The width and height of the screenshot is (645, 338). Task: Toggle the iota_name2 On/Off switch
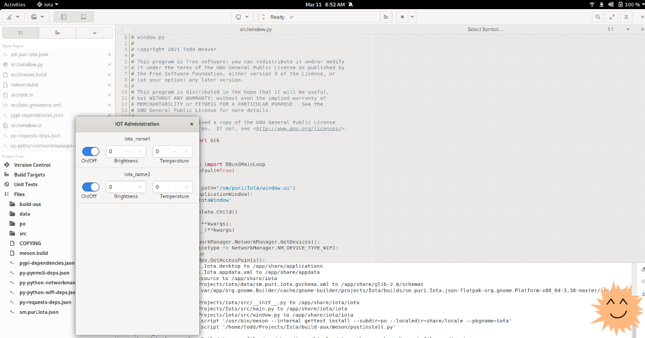coord(91,187)
